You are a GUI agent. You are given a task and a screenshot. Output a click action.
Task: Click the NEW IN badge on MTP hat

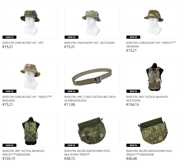pyautogui.click(x=10, y=37)
